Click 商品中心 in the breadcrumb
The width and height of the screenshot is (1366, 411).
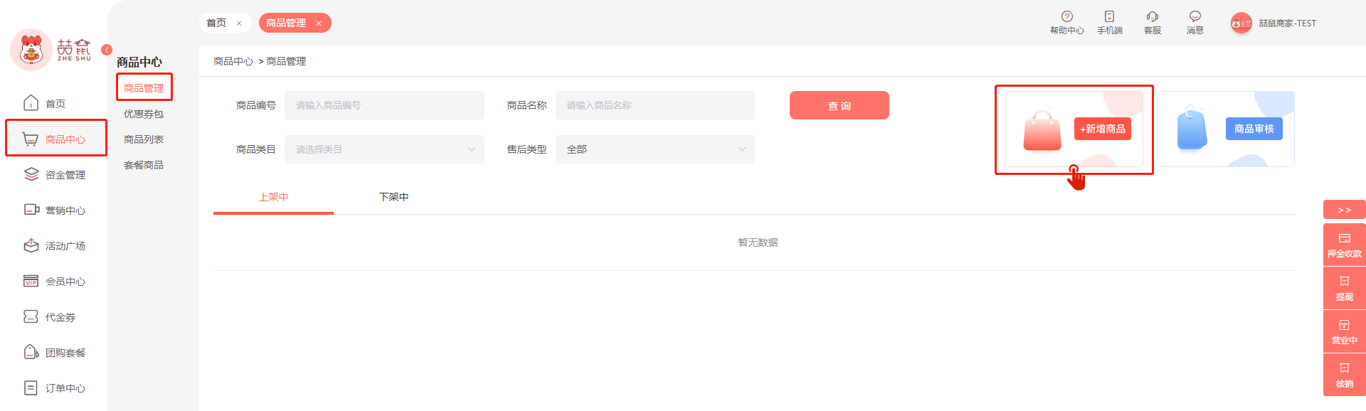click(x=233, y=61)
